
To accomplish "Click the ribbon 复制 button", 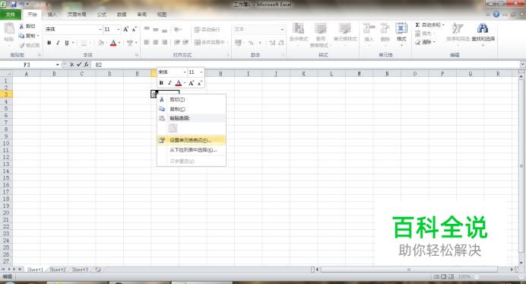I will [x=27, y=35].
